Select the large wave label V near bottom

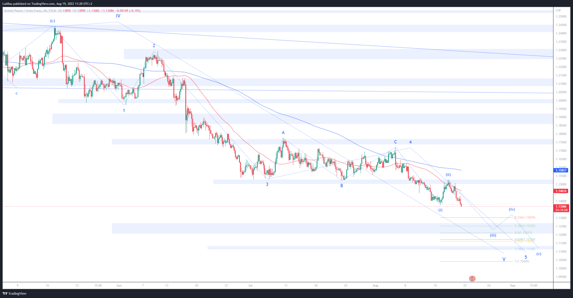(504, 259)
